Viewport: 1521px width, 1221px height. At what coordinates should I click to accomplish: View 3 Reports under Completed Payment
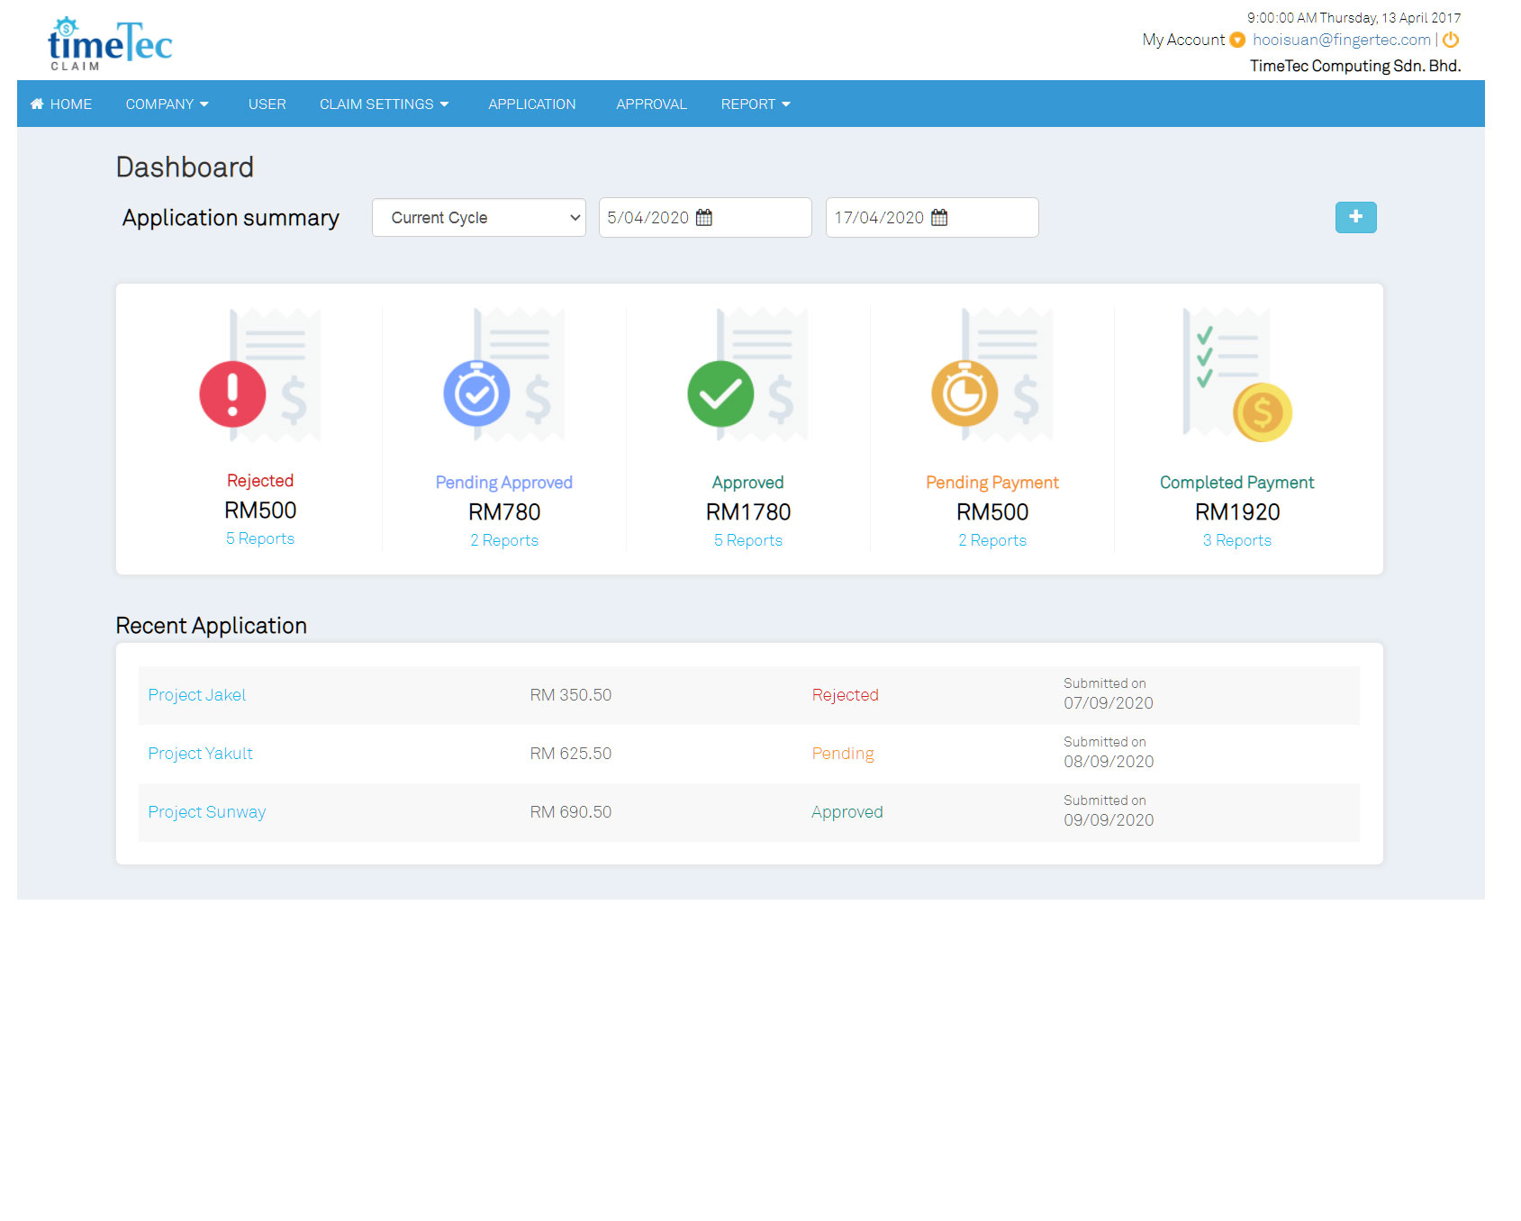pos(1237,540)
